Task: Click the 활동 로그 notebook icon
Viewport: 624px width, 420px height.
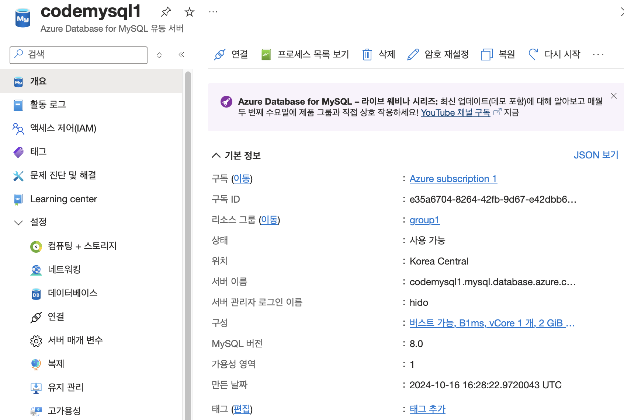Action: 18,105
